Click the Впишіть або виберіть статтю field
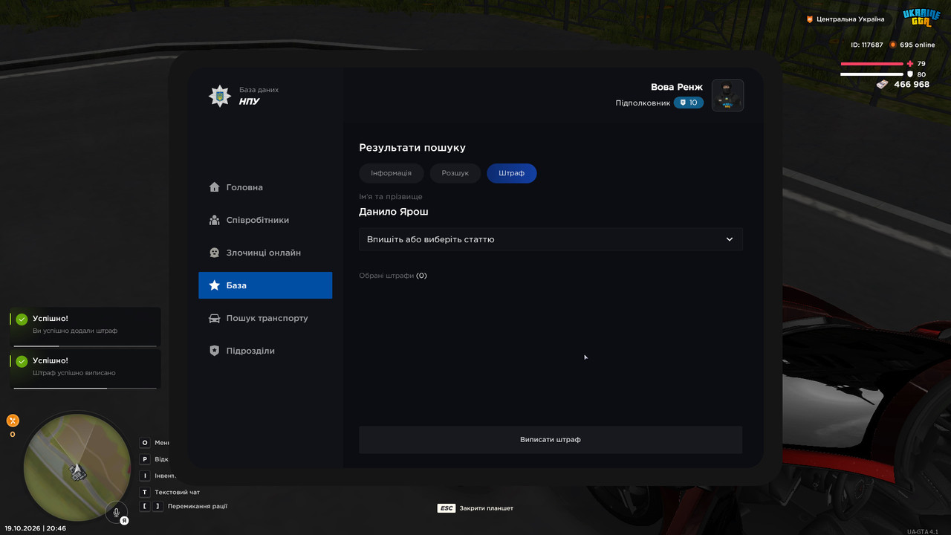Screen dimensions: 951x535 coord(551,239)
